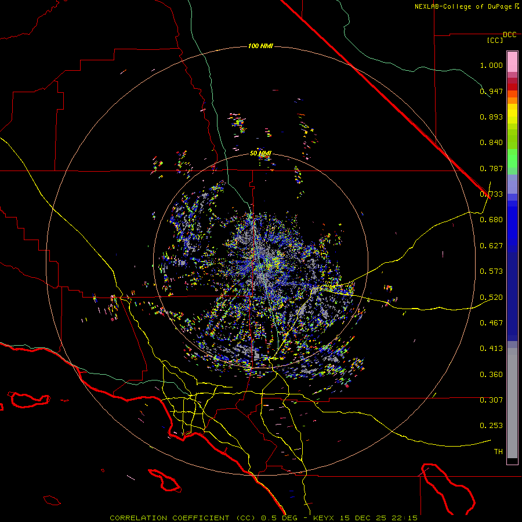Click the 0.947 scale value
Image resolution: width=522 pixels, height=522 pixels.
click(x=491, y=91)
